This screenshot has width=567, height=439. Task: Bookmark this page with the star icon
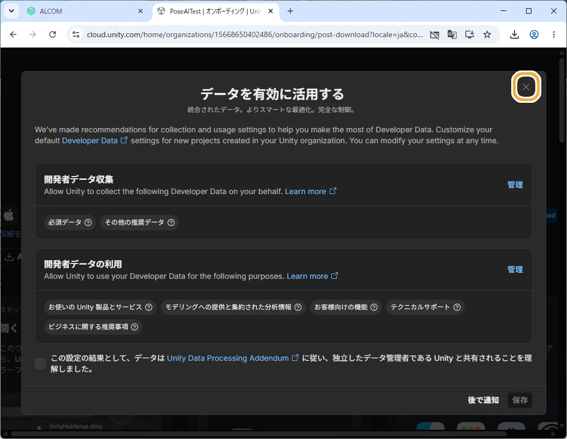487,34
